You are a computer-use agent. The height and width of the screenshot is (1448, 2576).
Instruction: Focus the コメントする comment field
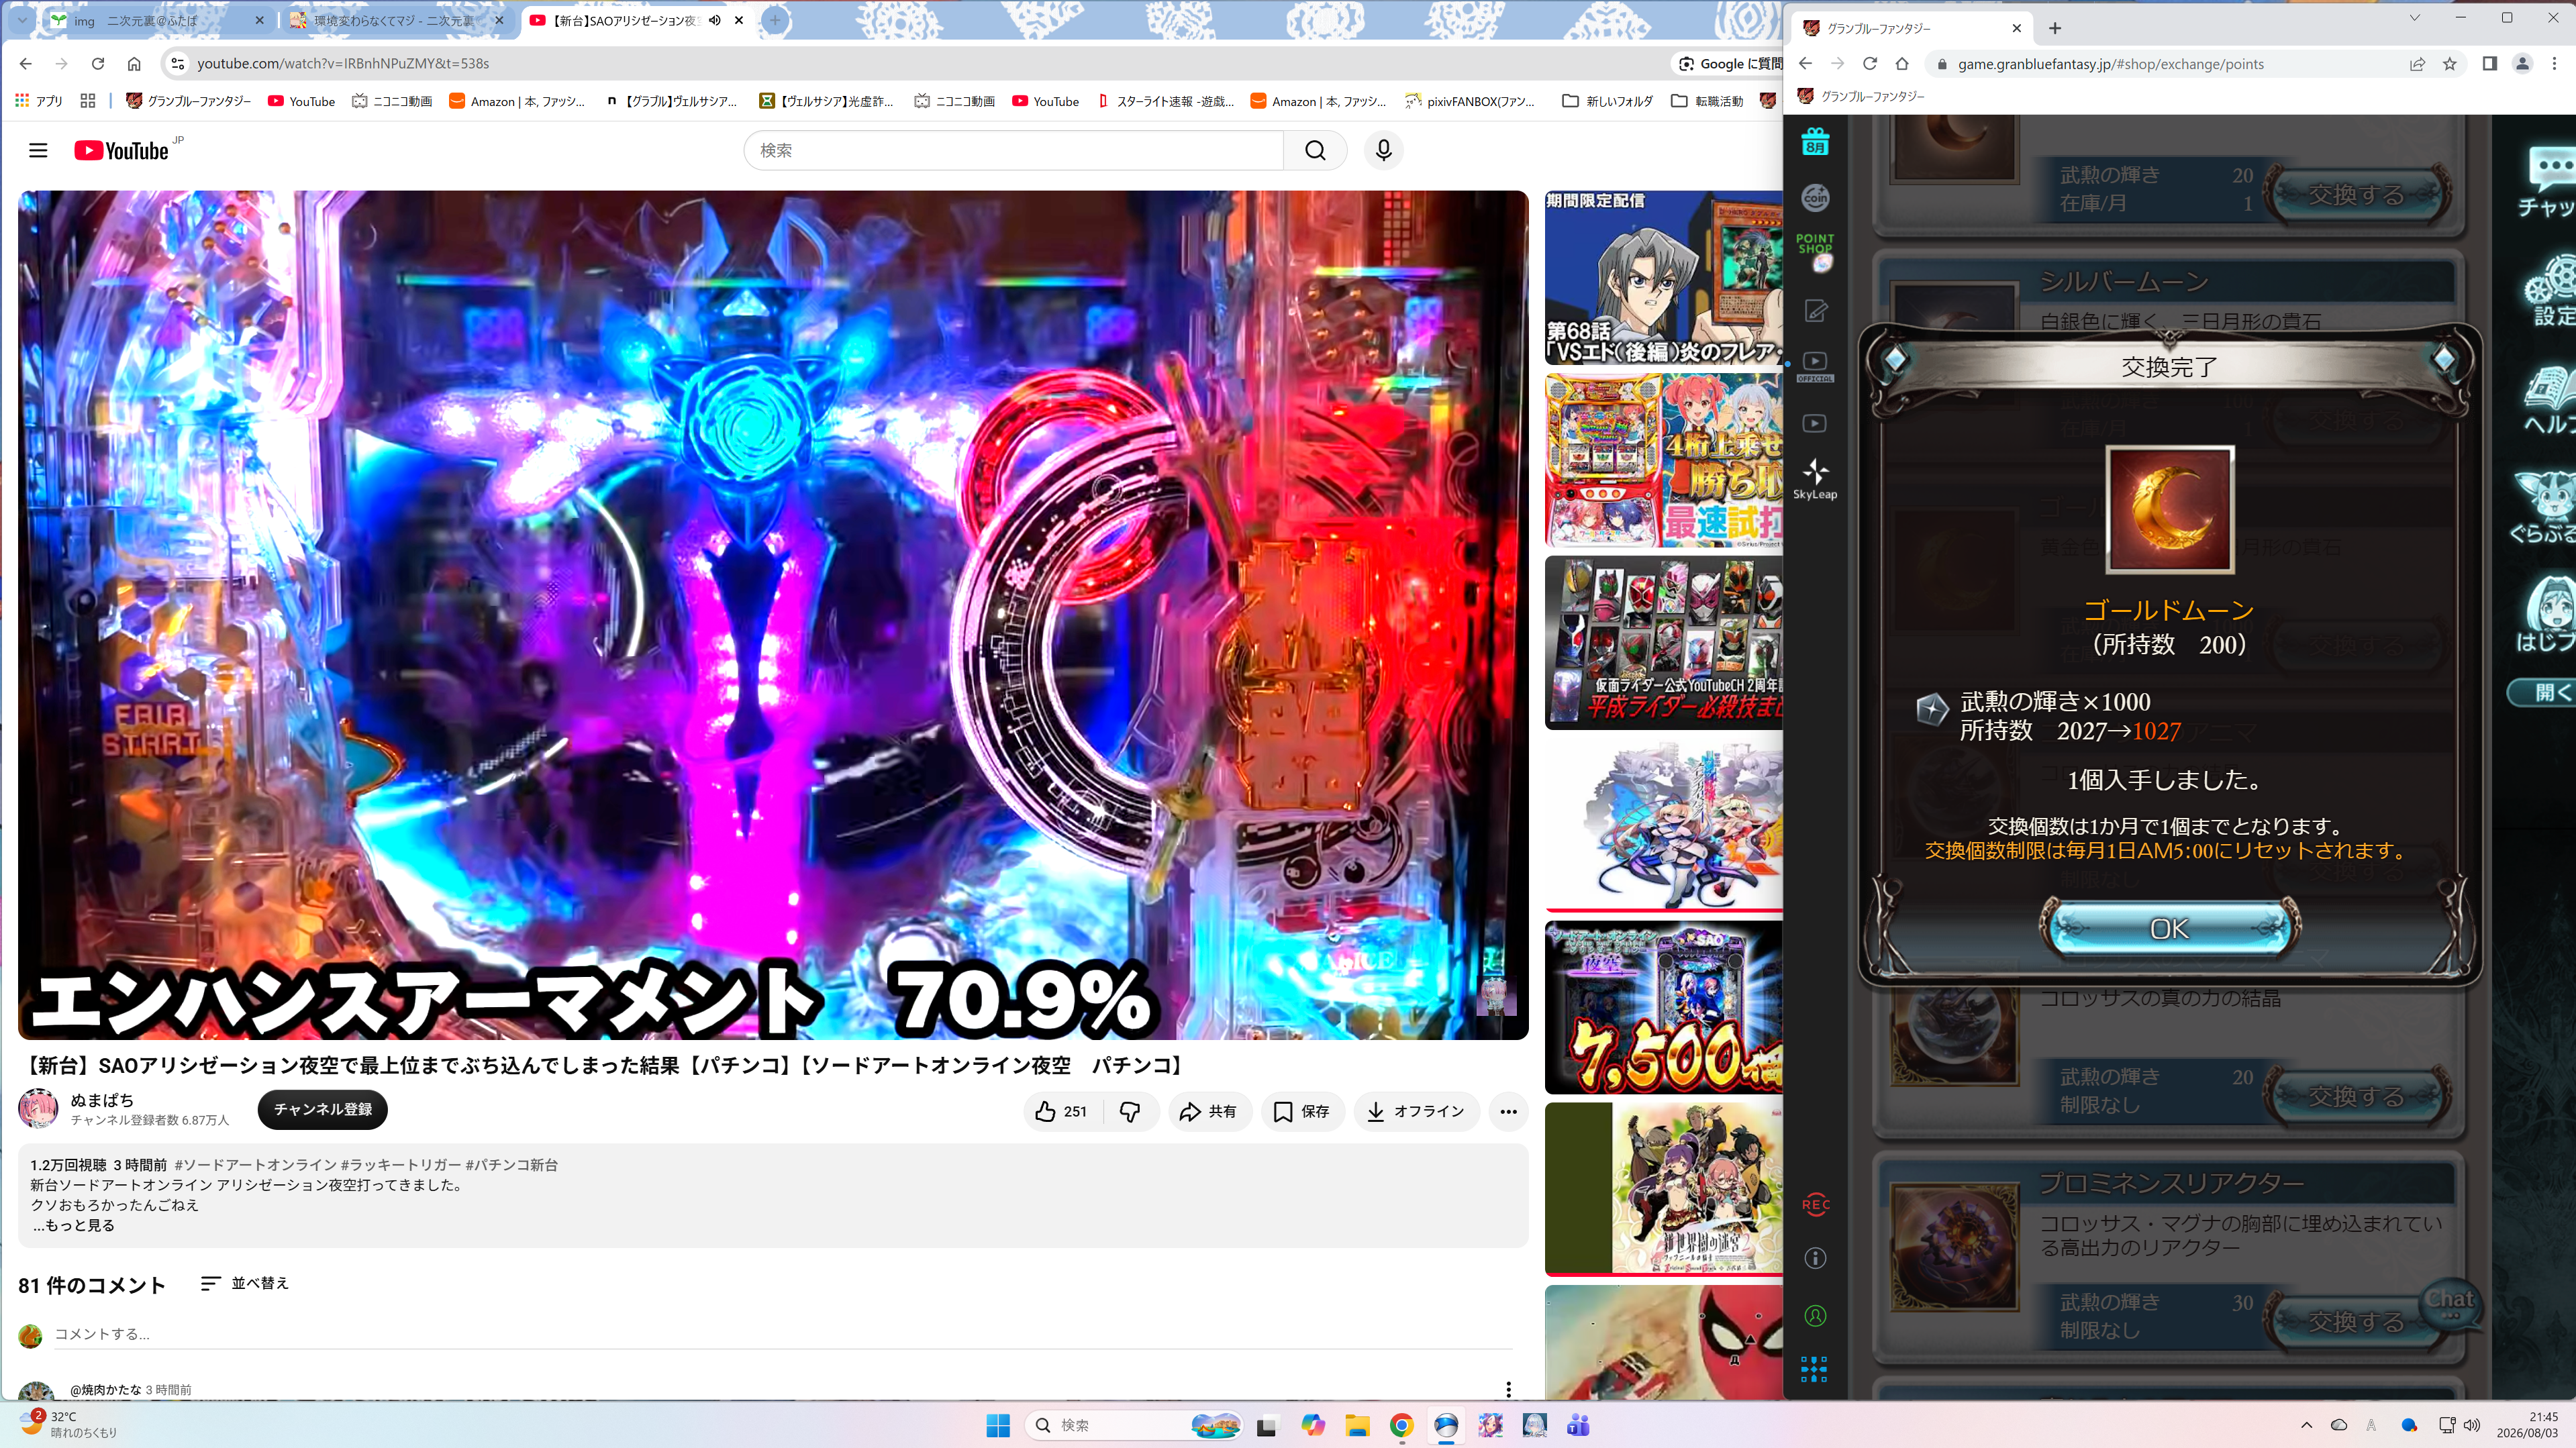783,1334
